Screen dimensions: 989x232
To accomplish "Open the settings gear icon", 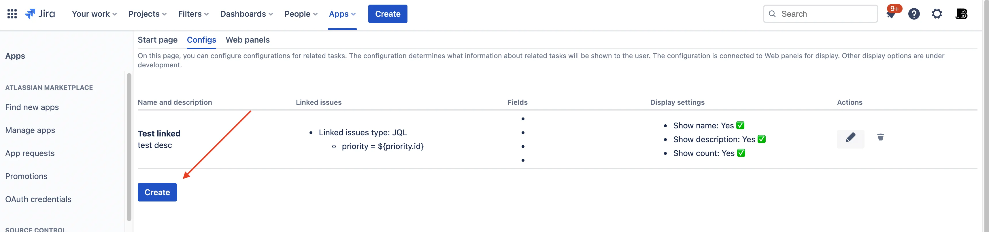I will 937,14.
